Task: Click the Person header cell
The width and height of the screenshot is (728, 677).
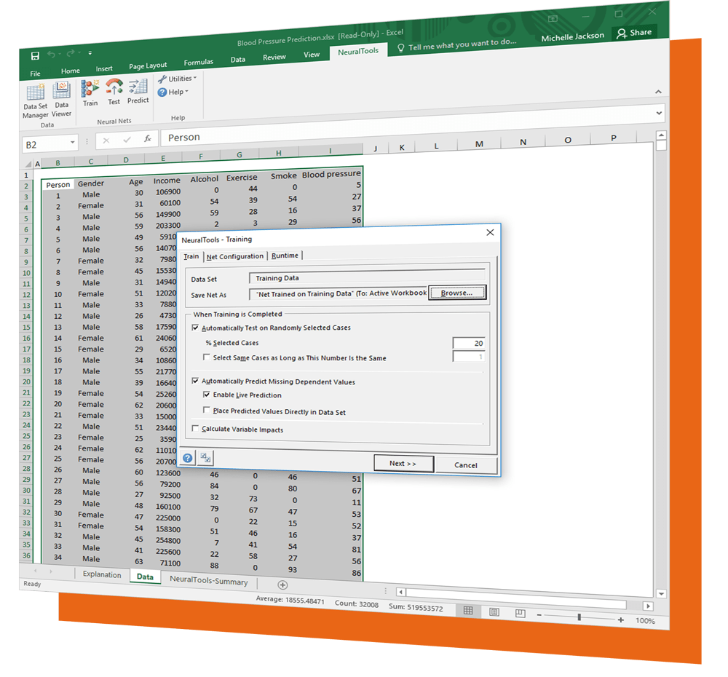Action: point(58,185)
